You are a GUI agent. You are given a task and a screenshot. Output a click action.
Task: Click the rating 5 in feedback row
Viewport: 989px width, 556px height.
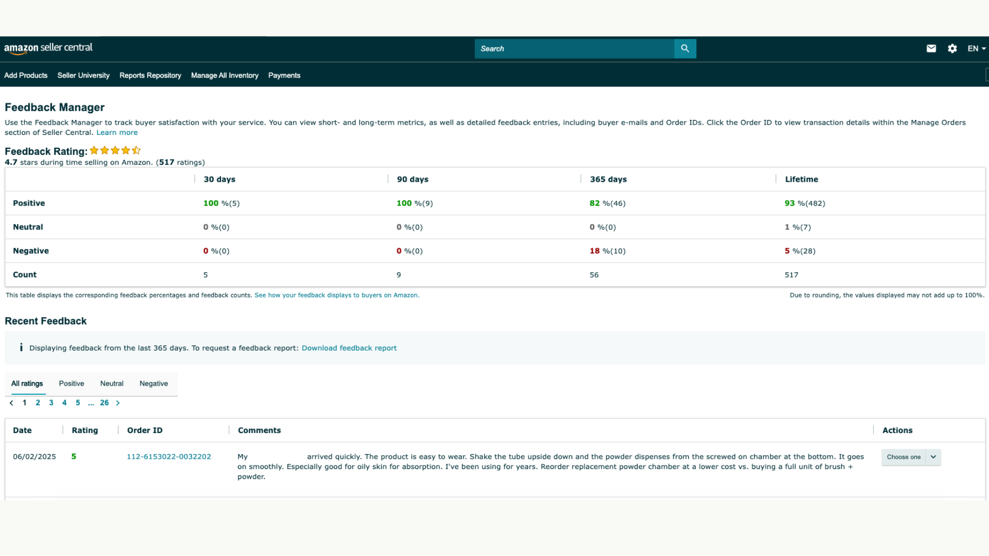point(74,457)
